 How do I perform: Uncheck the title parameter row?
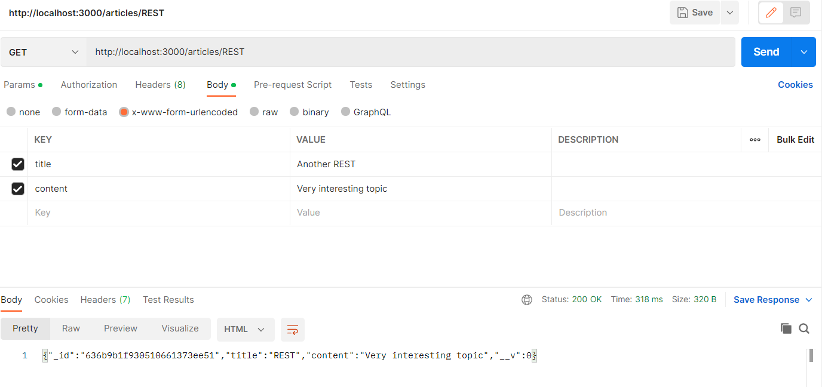pos(17,164)
